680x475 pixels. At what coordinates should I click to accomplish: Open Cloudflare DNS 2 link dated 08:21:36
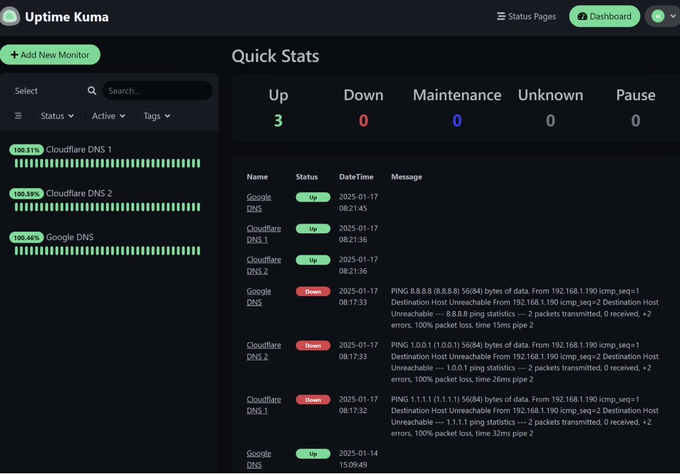coord(264,265)
